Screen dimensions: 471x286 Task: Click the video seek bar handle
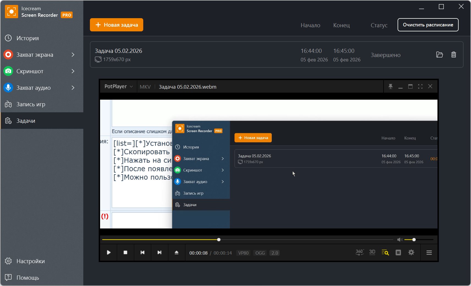point(219,240)
